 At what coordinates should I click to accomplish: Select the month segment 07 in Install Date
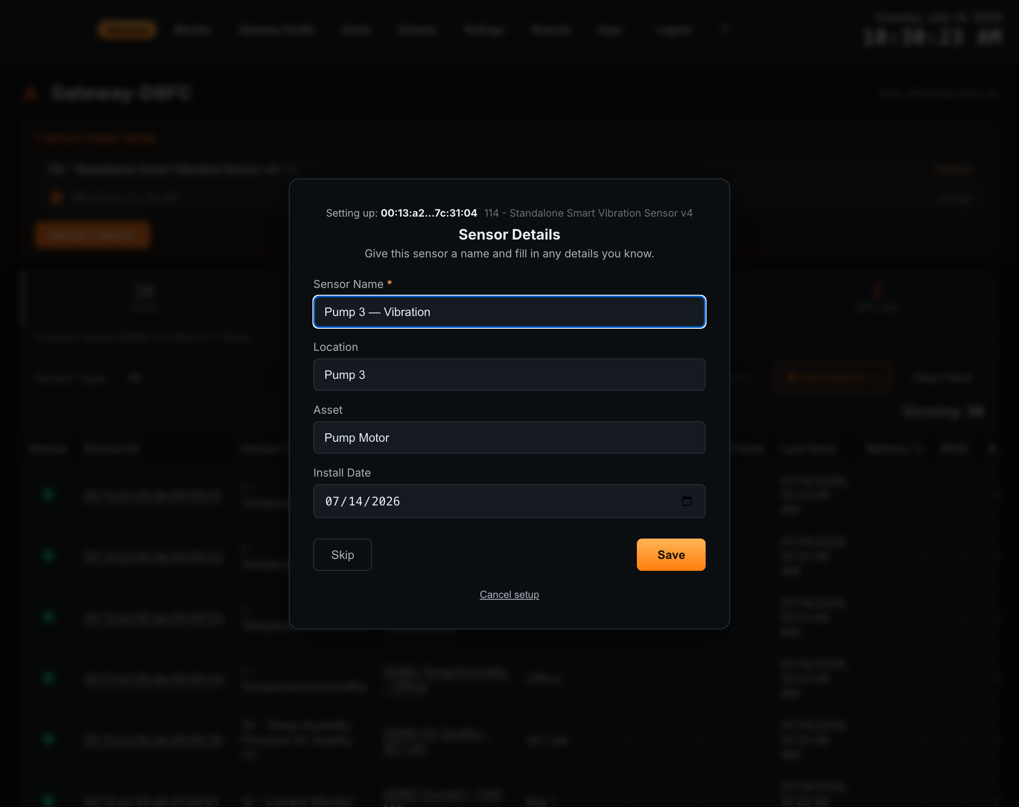pos(332,501)
